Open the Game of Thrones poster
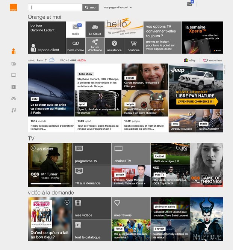 pos(207,165)
